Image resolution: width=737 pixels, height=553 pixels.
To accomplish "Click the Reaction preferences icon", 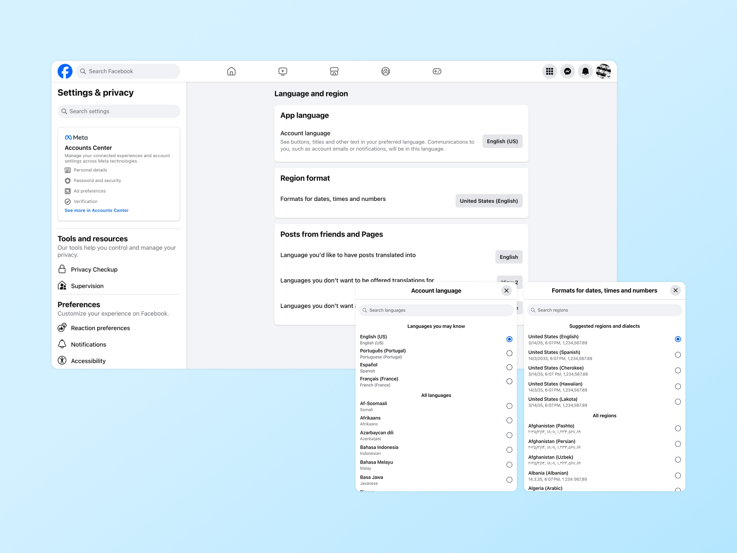I will coord(62,328).
